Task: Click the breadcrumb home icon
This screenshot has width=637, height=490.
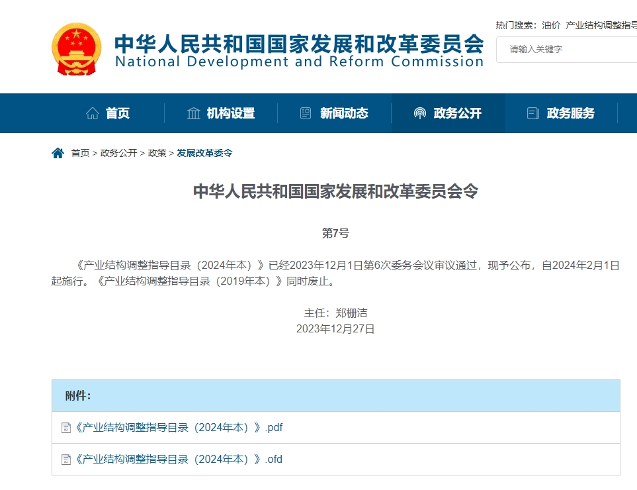Action: pos(58,153)
